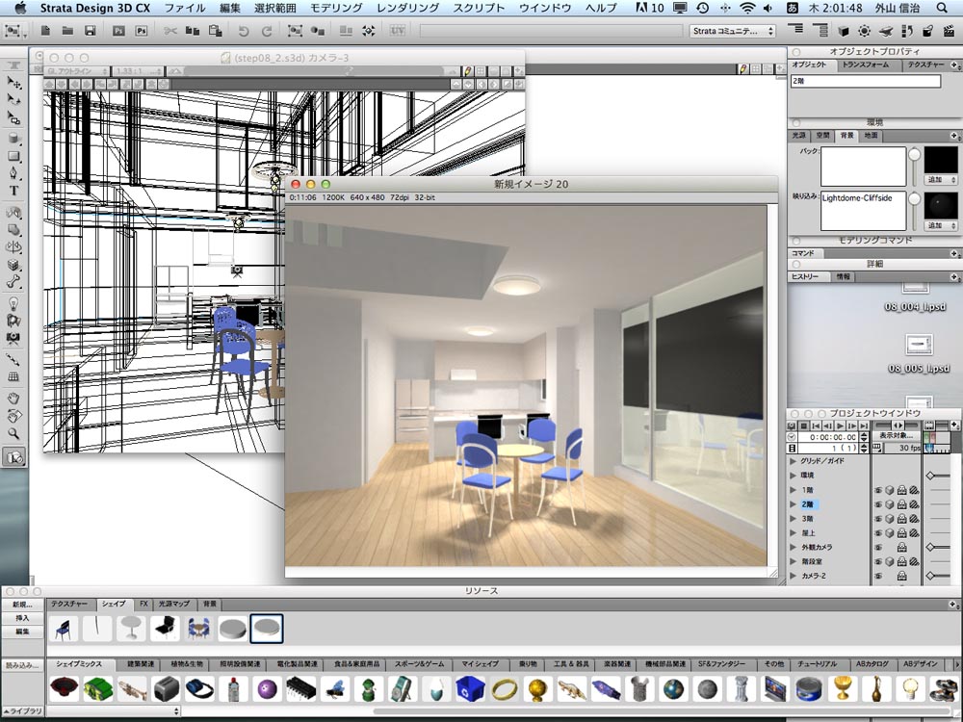Open the レンダリング menu
The image size is (963, 722).
[407, 8]
